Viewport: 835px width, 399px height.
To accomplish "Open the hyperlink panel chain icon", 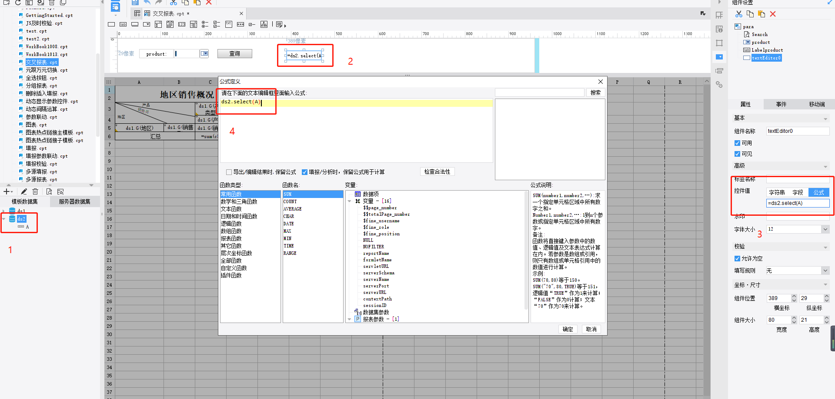I will click(719, 85).
